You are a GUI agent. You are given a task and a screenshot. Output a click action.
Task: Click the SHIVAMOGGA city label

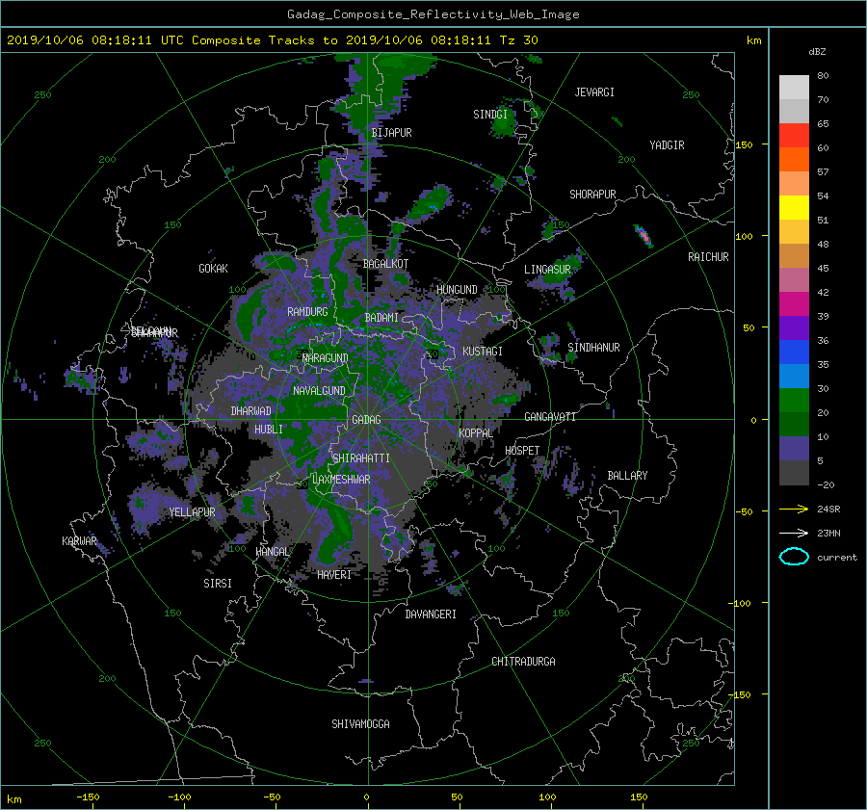(360, 723)
